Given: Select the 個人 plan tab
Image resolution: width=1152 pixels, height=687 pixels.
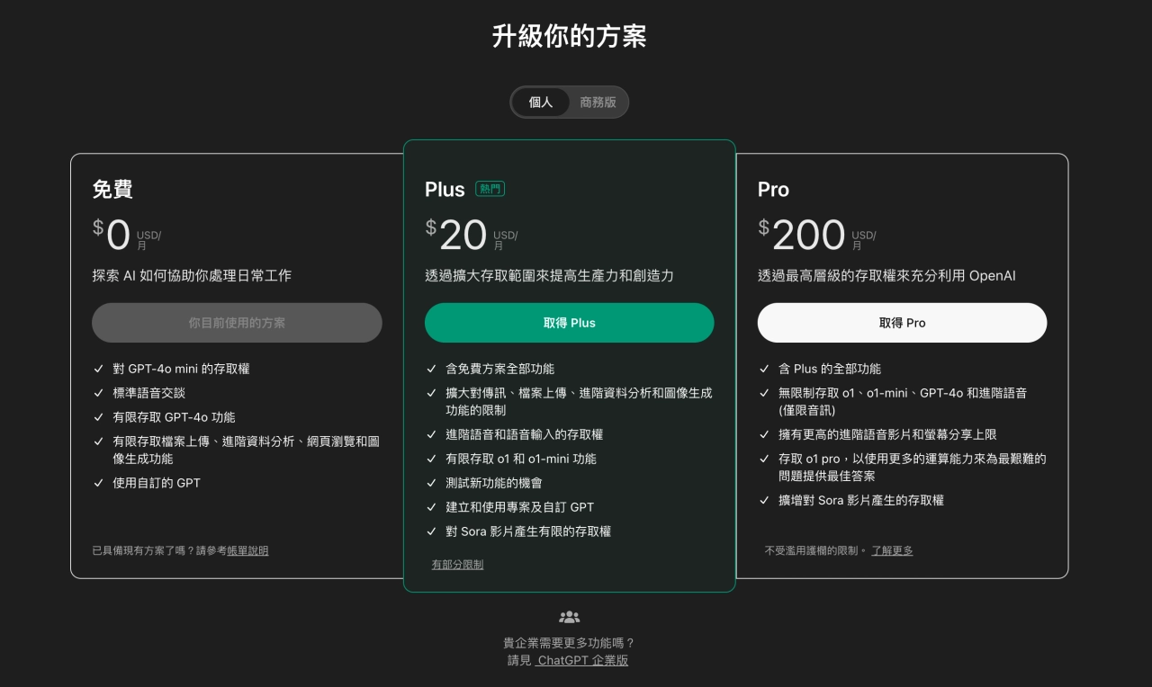Looking at the screenshot, I should click(541, 103).
